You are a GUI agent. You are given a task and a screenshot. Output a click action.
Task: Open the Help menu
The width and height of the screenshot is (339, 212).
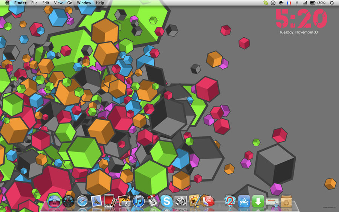coord(100,3)
